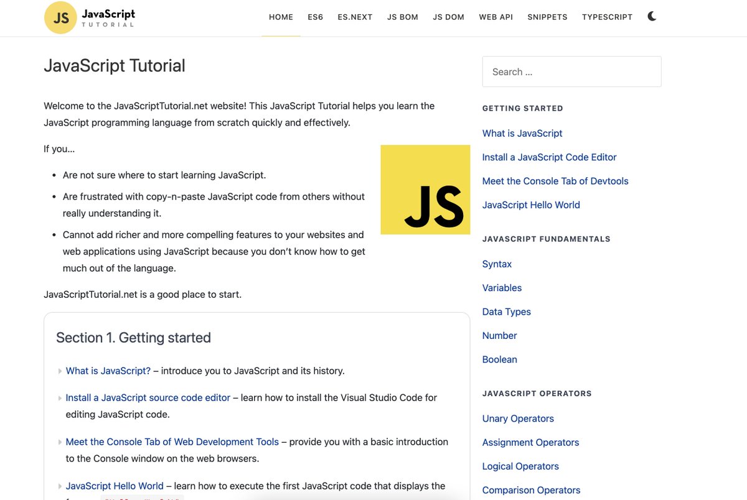Screen dimensions: 747x500
Task: Go to the WEB API section
Action: pos(496,17)
